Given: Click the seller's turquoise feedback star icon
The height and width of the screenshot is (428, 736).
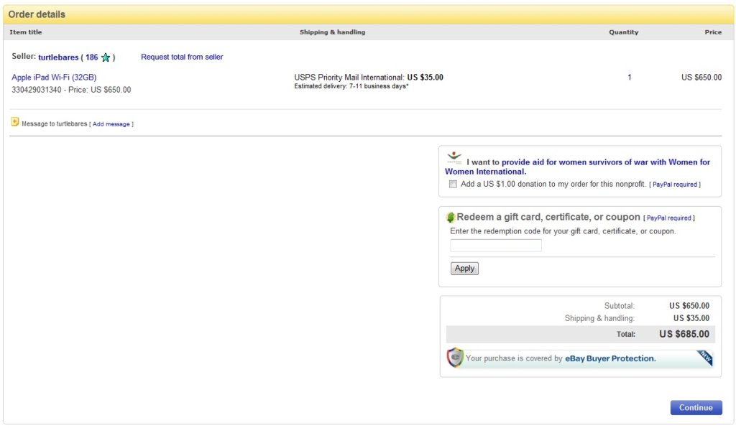Looking at the screenshot, I should (x=106, y=57).
